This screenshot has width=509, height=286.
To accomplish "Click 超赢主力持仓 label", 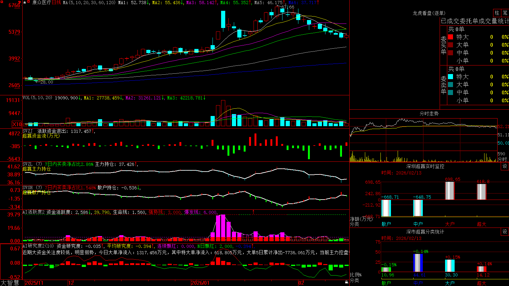I will pyautogui.click(x=37, y=169).
